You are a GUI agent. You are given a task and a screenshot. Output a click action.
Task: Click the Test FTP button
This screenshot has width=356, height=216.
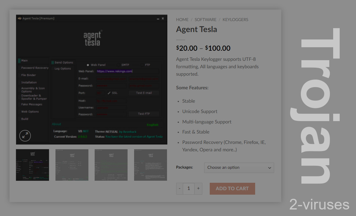[144, 114]
